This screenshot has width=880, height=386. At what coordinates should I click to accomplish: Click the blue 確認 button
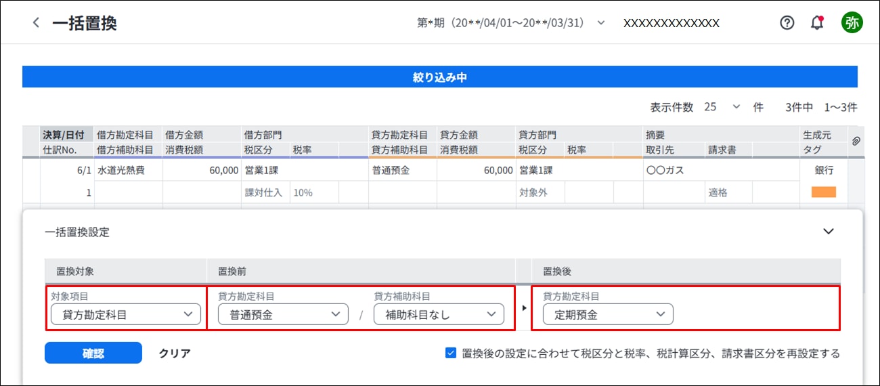pyautogui.click(x=93, y=353)
